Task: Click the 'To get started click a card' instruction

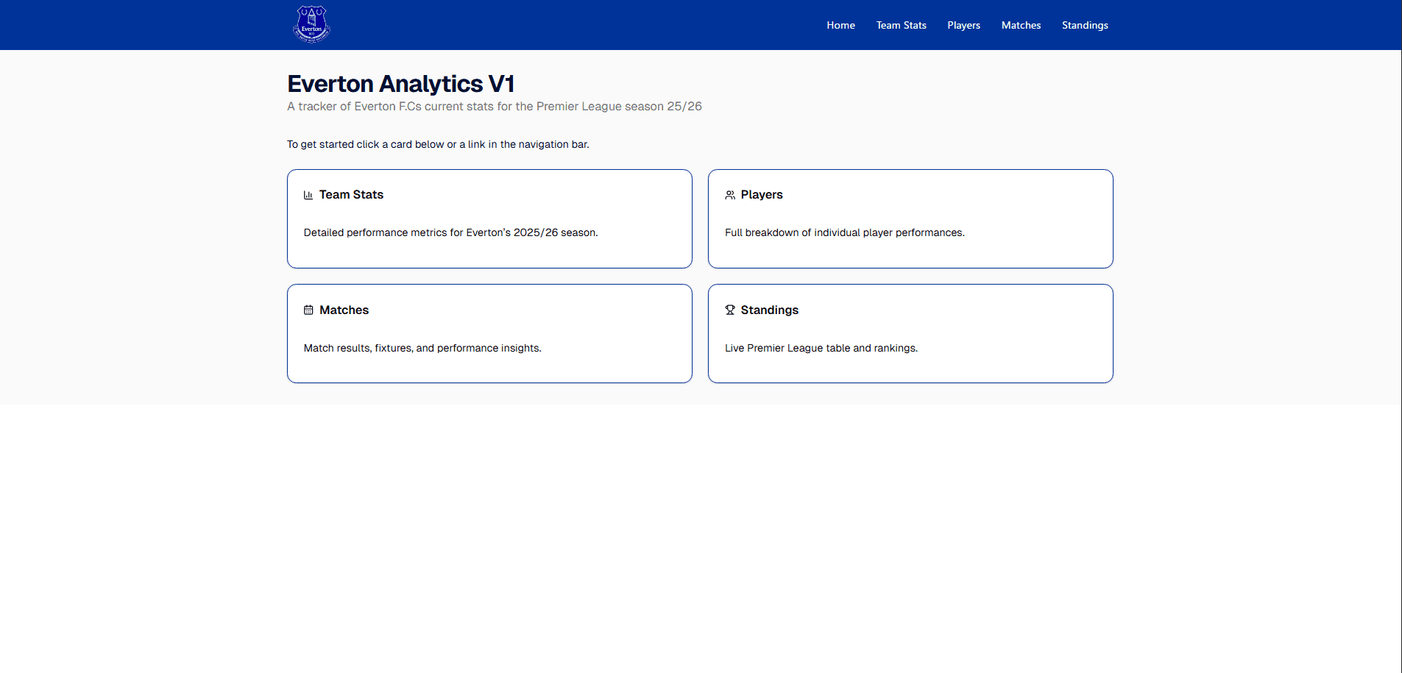Action: pos(438,144)
